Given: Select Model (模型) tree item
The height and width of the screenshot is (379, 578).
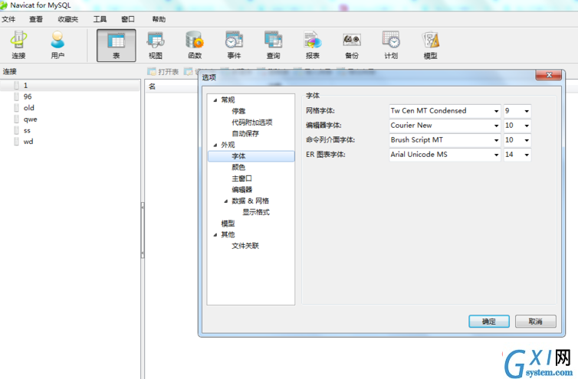Looking at the screenshot, I should (228, 224).
